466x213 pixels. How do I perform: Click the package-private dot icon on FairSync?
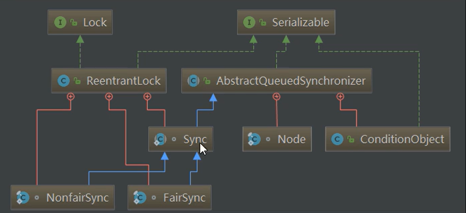click(154, 198)
